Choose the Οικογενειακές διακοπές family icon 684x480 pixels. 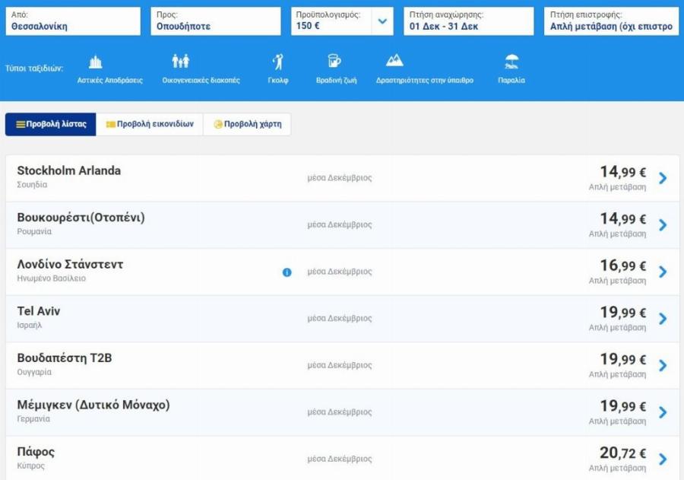pyautogui.click(x=181, y=62)
